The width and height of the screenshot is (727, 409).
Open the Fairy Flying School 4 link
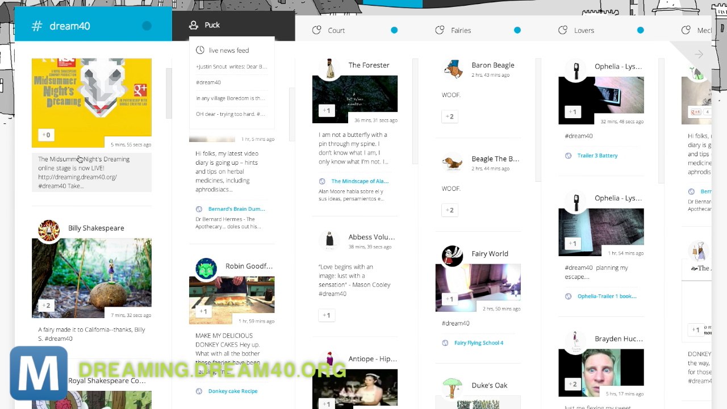[479, 343]
